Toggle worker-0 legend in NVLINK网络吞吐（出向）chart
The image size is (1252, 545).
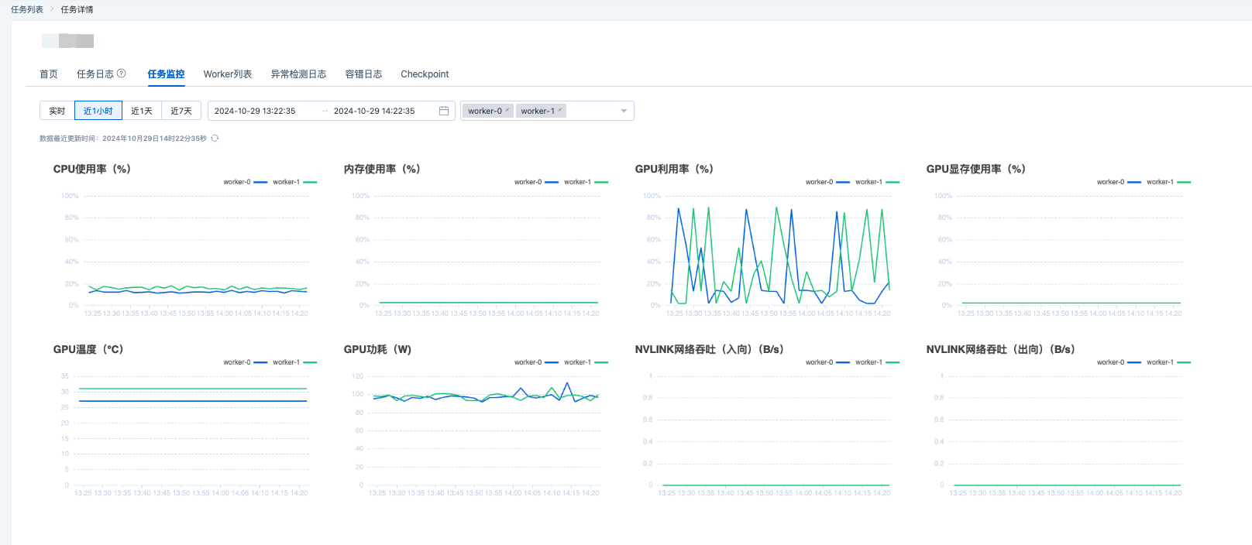(x=1119, y=362)
